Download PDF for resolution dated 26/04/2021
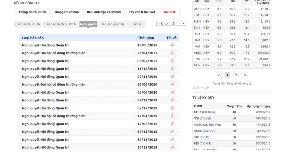This screenshot has height=160, width=286. point(173,53)
